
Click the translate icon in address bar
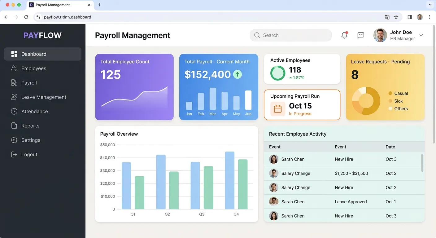click(387, 17)
